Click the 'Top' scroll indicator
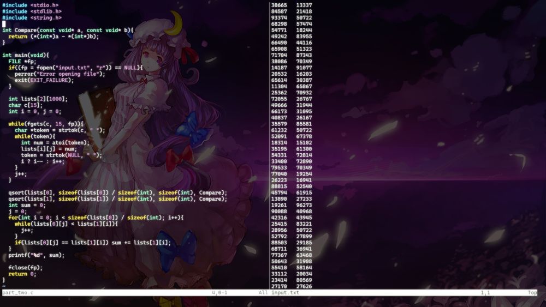The height and width of the screenshot is (307, 546). (x=532, y=293)
